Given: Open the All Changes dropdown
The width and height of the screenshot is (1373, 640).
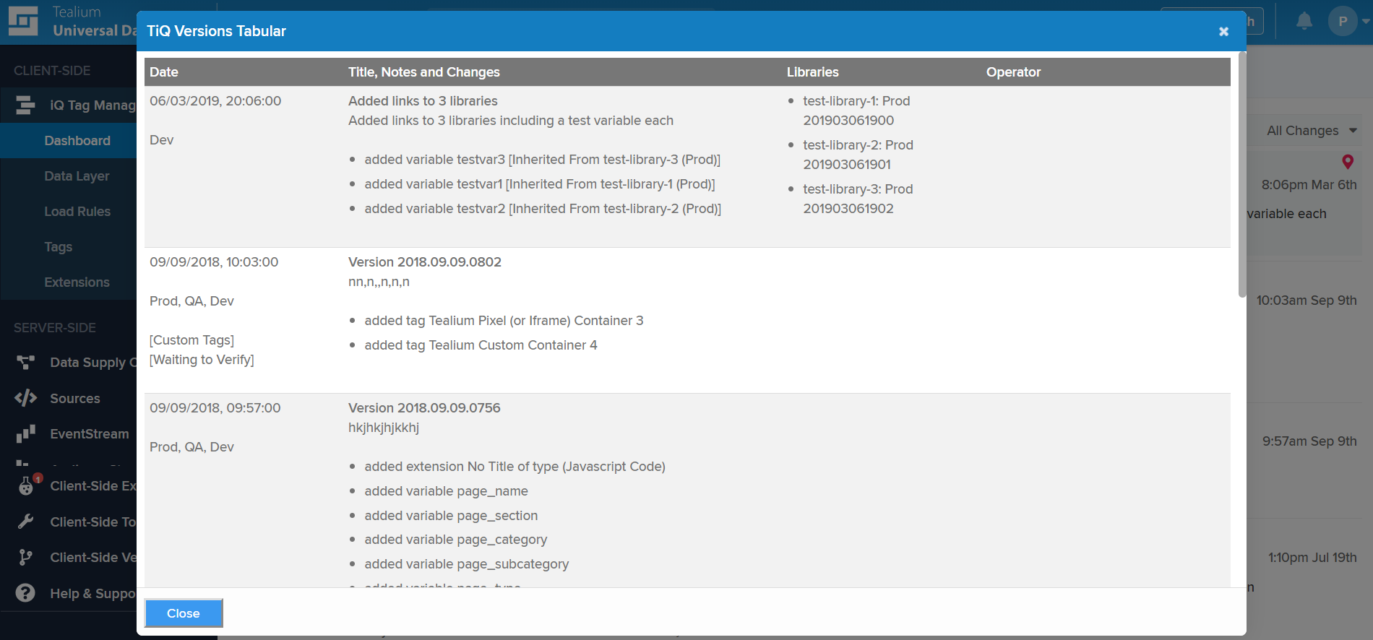Looking at the screenshot, I should [1311, 131].
